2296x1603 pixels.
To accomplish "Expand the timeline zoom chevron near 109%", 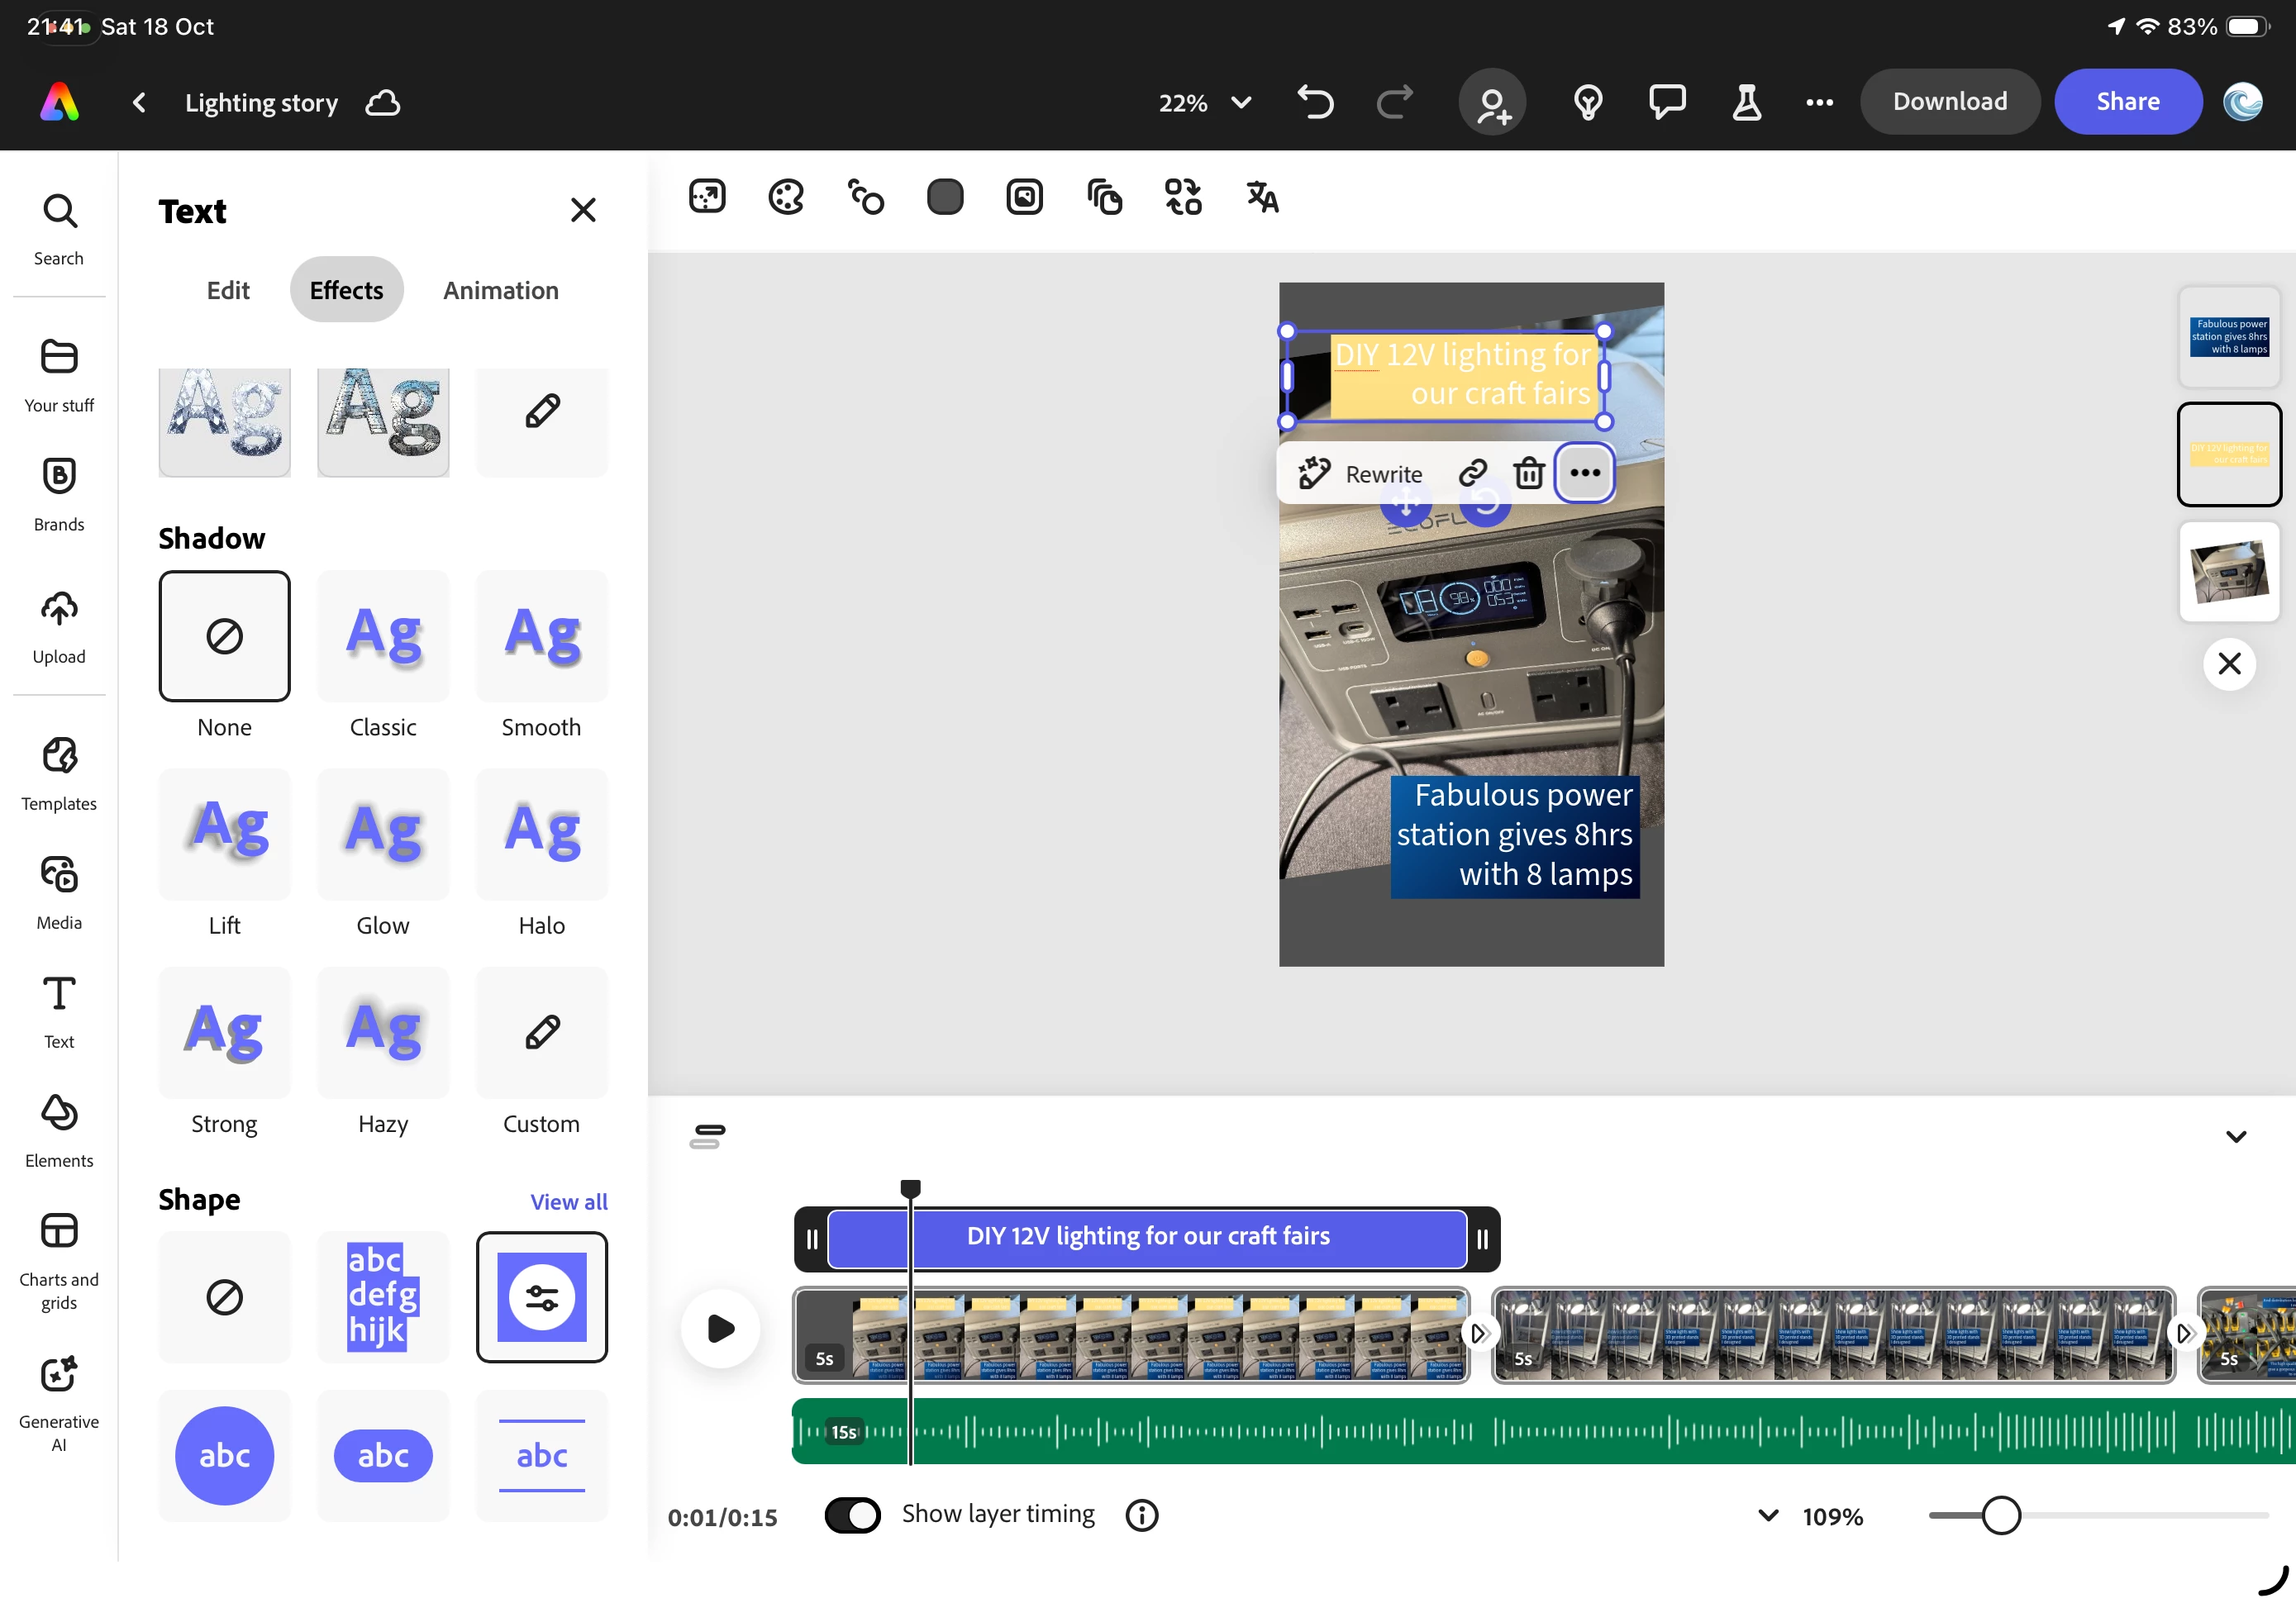I will [1768, 1515].
